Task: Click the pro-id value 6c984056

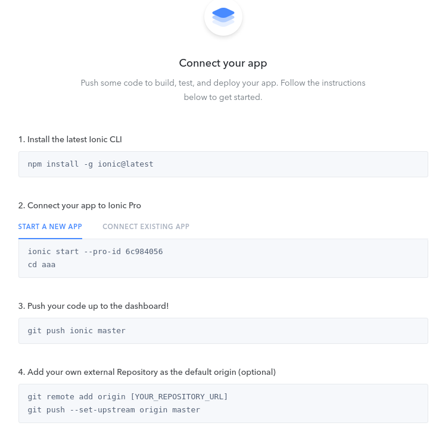Action: pyautogui.click(x=144, y=252)
